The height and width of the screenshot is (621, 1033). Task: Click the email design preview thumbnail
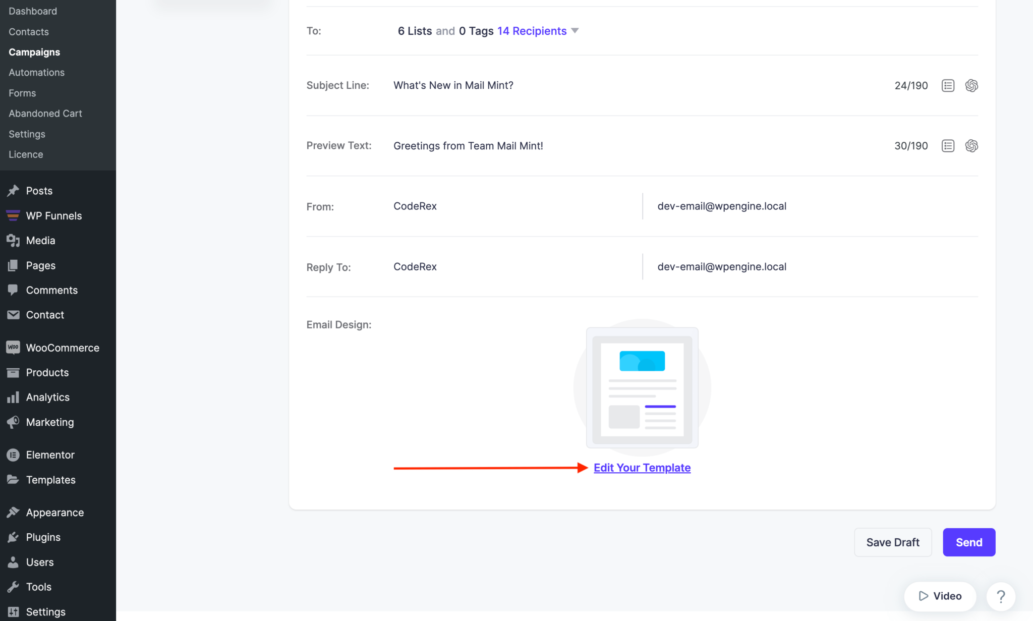642,387
